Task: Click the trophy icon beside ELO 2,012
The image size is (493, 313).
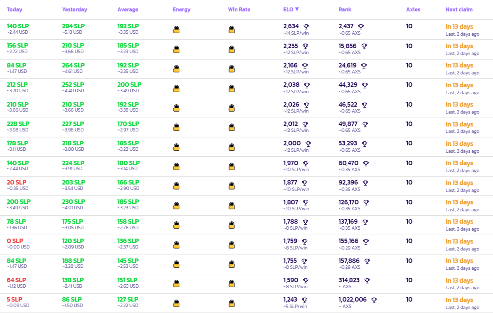Action: coord(305,125)
